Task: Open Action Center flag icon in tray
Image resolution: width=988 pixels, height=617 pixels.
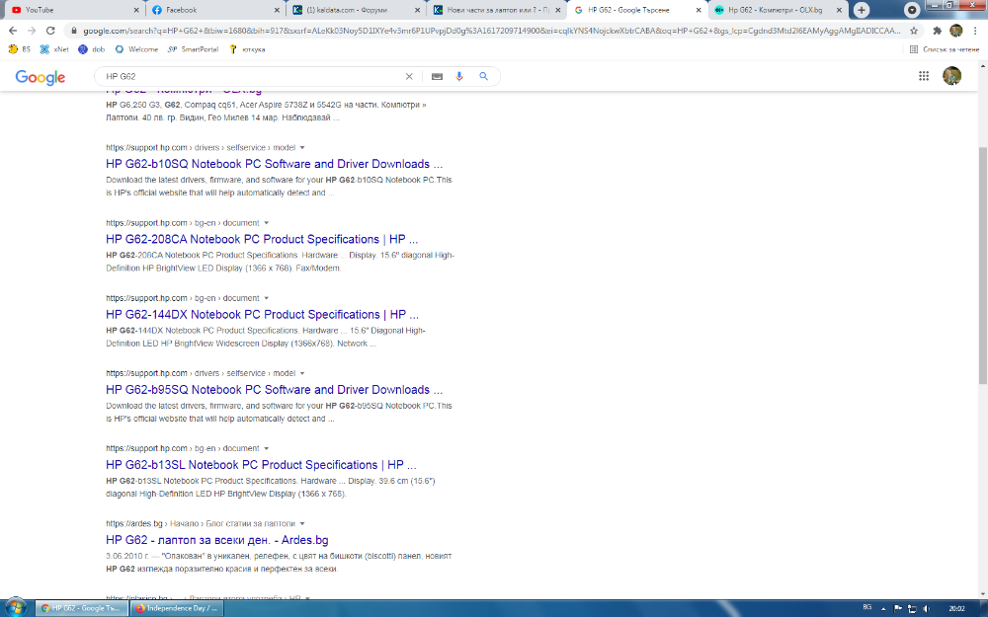Action: click(x=898, y=608)
